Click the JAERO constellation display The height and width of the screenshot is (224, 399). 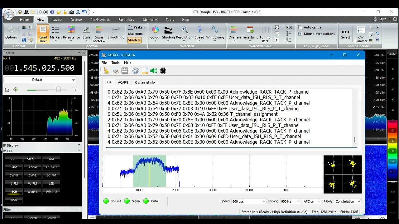pyautogui.click(x=343, y=175)
